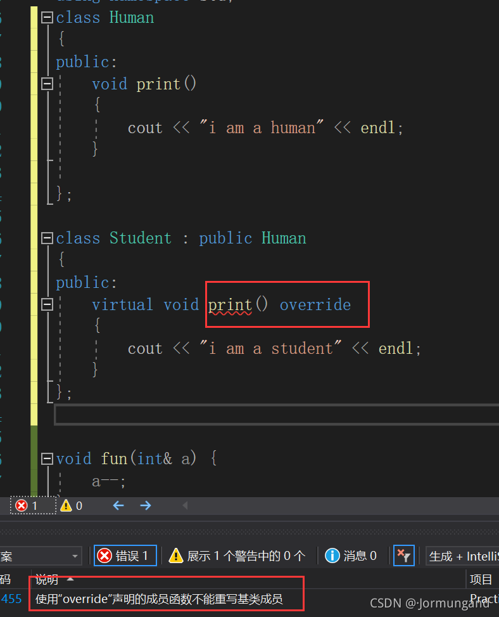
Task: Click the empty highlighted current line in editor
Action: pyautogui.click(x=277, y=415)
